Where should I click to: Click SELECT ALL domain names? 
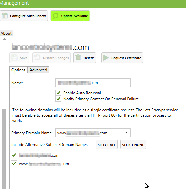point(107,145)
